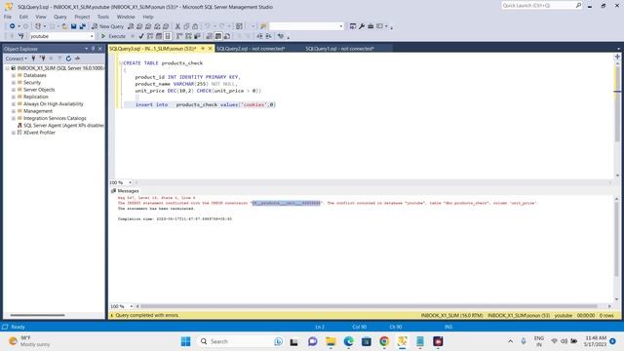This screenshot has width=624, height=351.
Task: Click the Execute button
Action: click(x=113, y=36)
